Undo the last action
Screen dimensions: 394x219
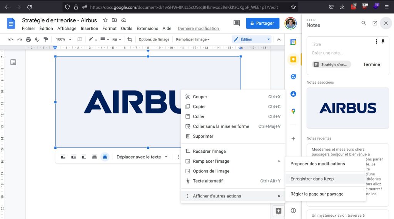(x=11, y=40)
